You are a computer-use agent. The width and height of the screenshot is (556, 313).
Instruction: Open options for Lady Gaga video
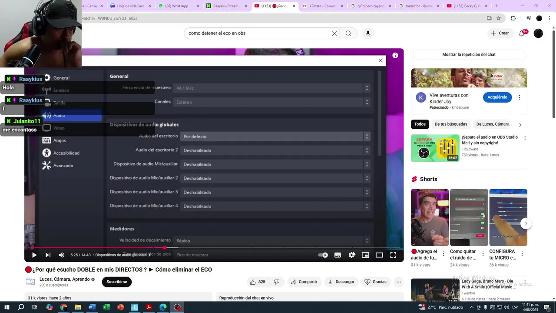pos(525,283)
